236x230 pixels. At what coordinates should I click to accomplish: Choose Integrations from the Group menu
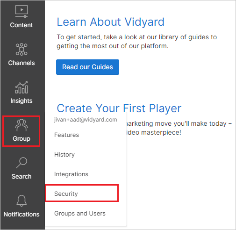tap(71, 174)
